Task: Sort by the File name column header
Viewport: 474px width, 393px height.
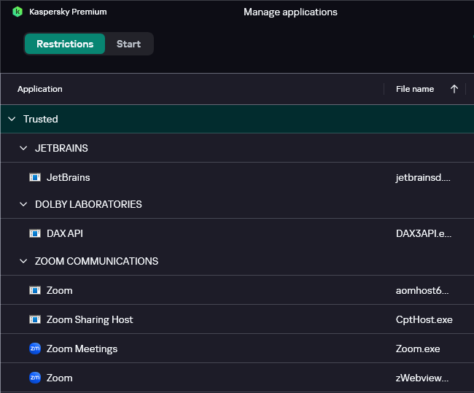Action: [415, 89]
